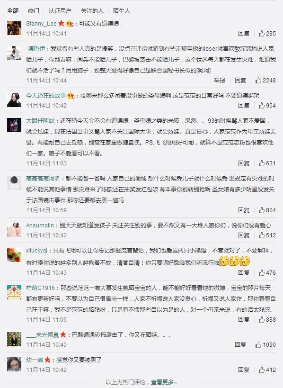283x388 pixels.
Task: Click 查看更多 to load more comments
Action: 164,382
